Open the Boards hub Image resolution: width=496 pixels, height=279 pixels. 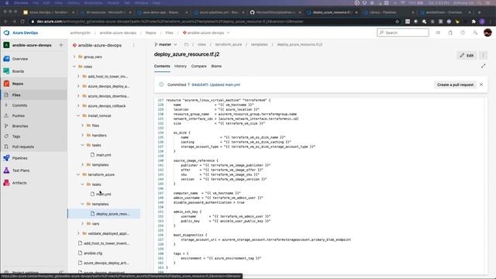18,71
